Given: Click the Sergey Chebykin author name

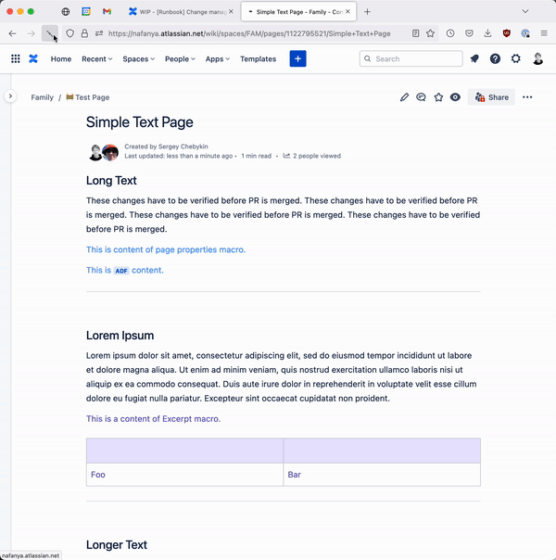Looking at the screenshot, I should (x=183, y=146).
